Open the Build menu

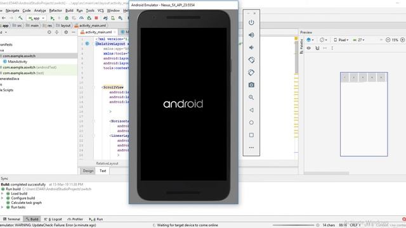pos(69,11)
